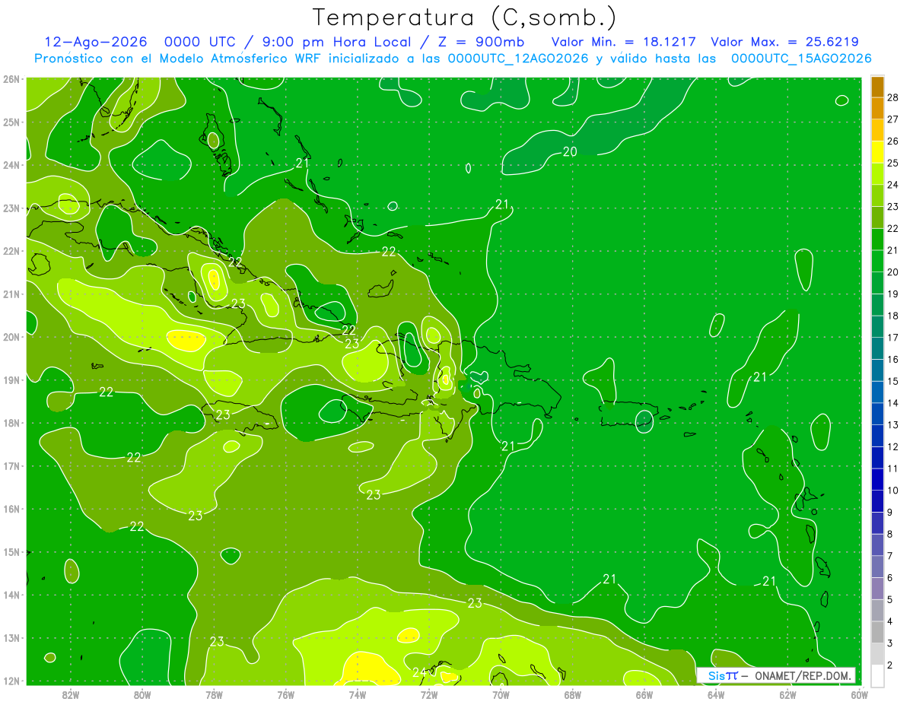The image size is (913, 705).
Task: Click the dark blue color bar swatch between 10 and 11
Action: pyautogui.click(x=877, y=479)
